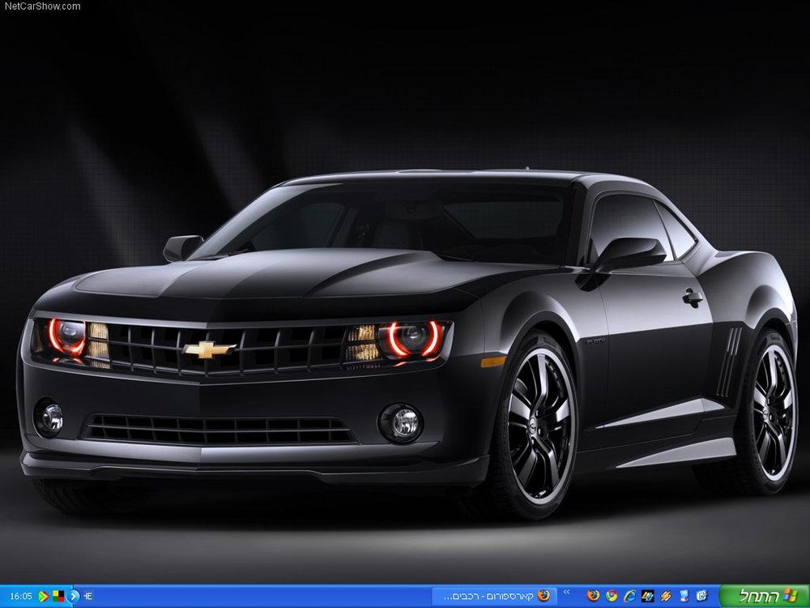Expand the Quick Launch overflow chevron
The width and height of the screenshot is (810, 608).
point(567,592)
